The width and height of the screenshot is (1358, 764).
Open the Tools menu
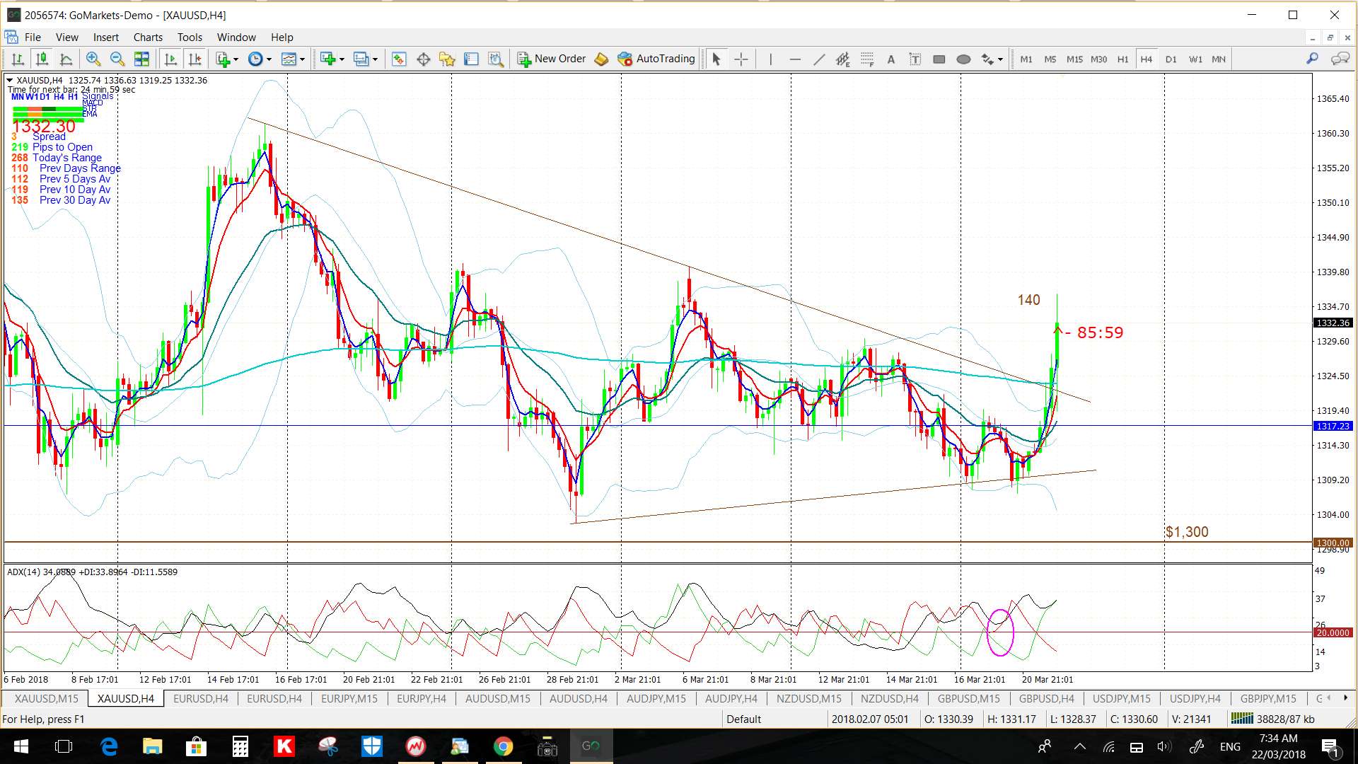(x=190, y=37)
